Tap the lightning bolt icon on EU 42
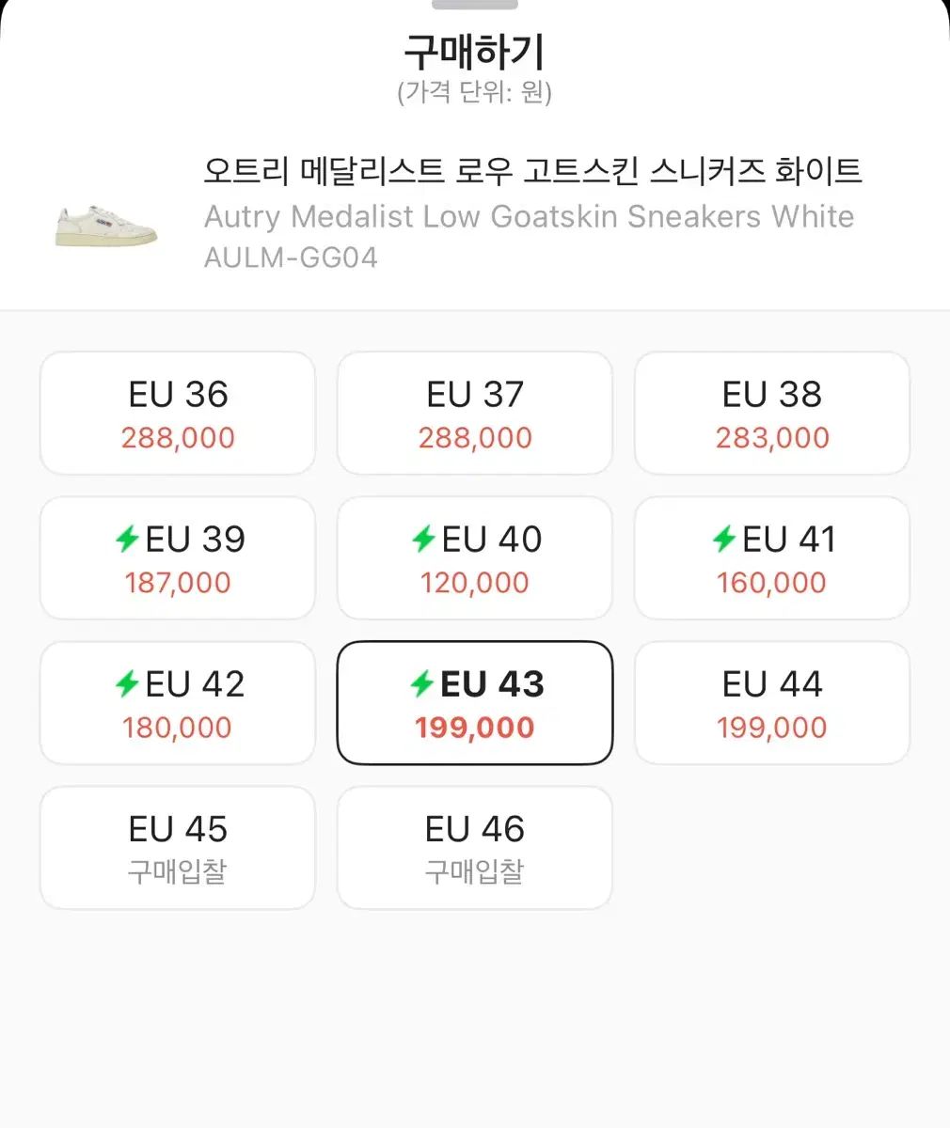 (127, 683)
